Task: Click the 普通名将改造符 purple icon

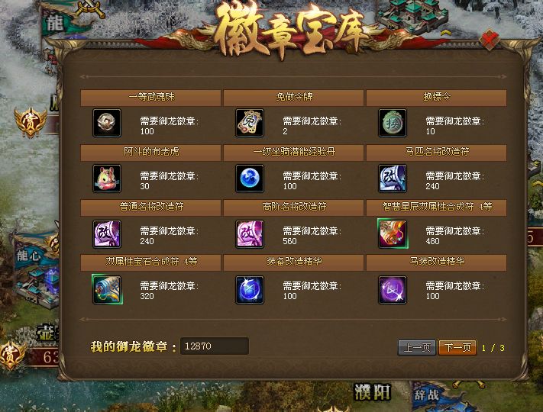Action: [107, 233]
